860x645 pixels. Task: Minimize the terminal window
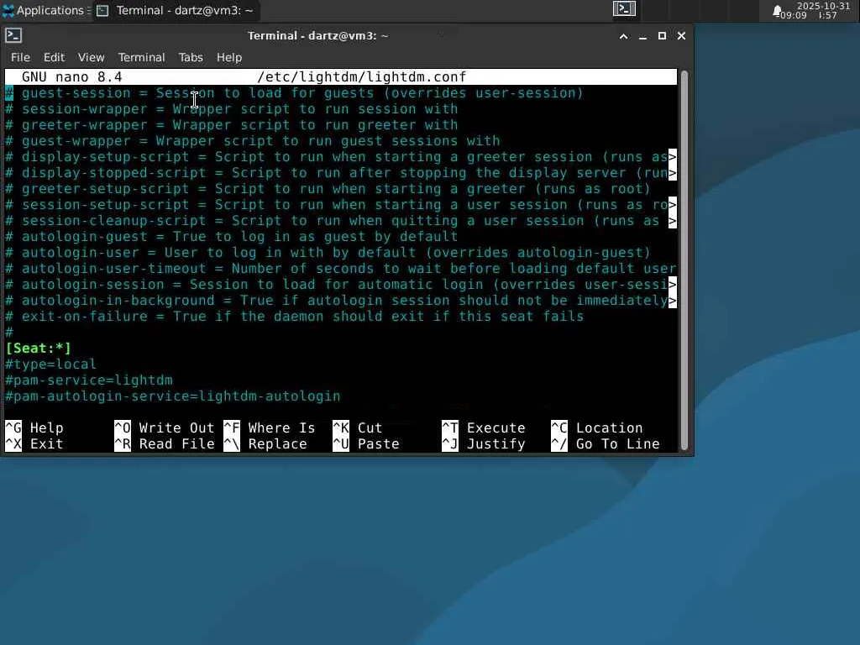tap(642, 36)
